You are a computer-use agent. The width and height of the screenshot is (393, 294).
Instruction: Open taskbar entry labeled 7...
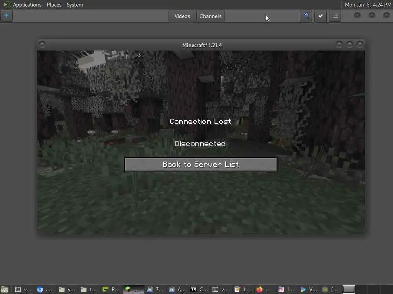pos(155,289)
